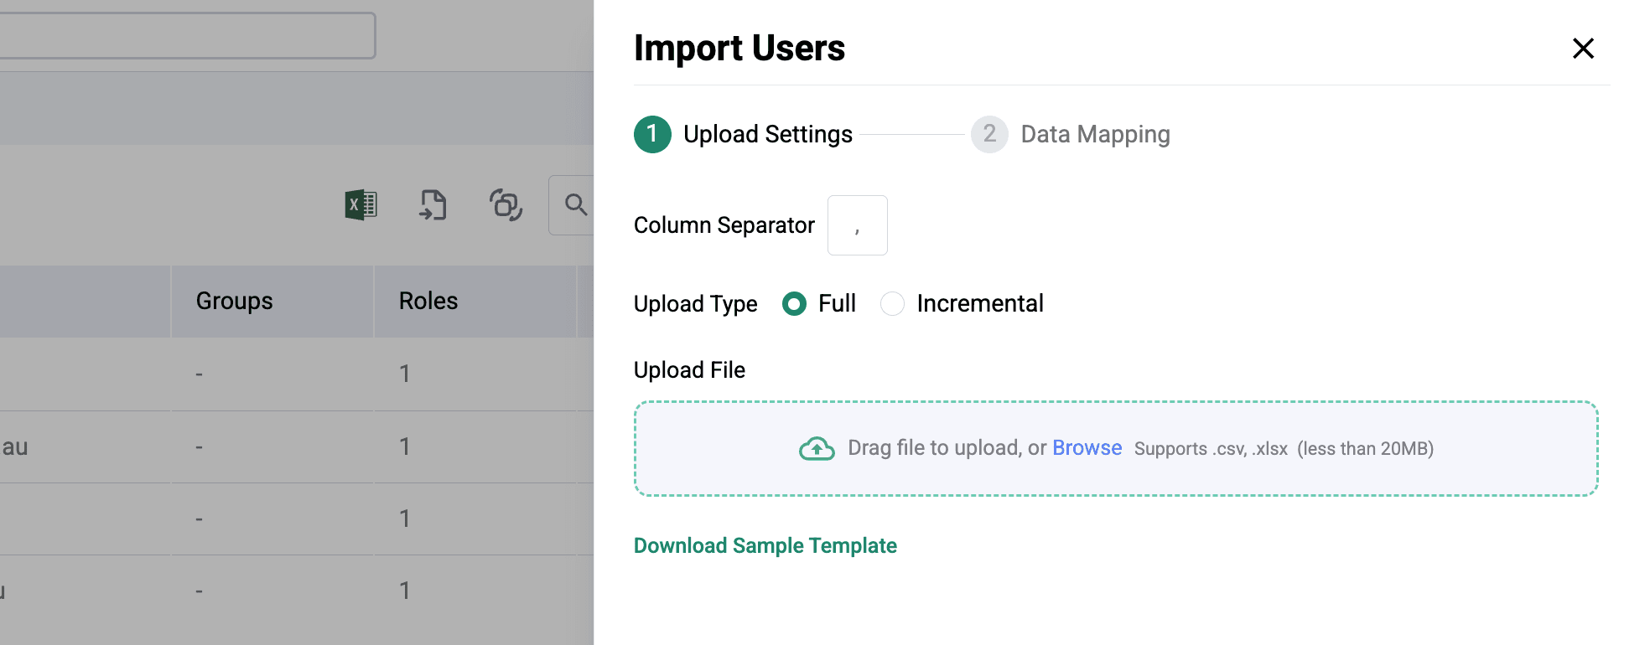The width and height of the screenshot is (1650, 645).
Task: Click the search magnifier icon
Action: click(575, 204)
